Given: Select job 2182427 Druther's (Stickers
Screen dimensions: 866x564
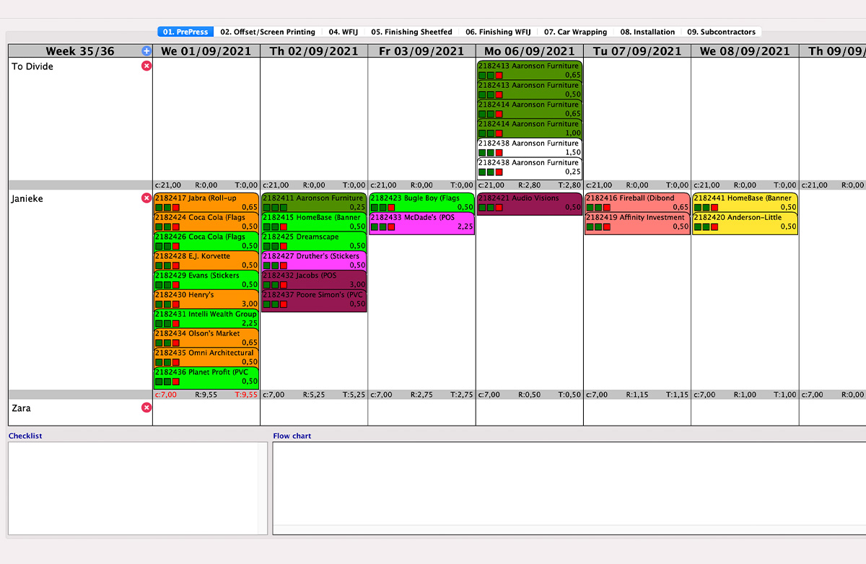Looking at the screenshot, I should (314, 260).
